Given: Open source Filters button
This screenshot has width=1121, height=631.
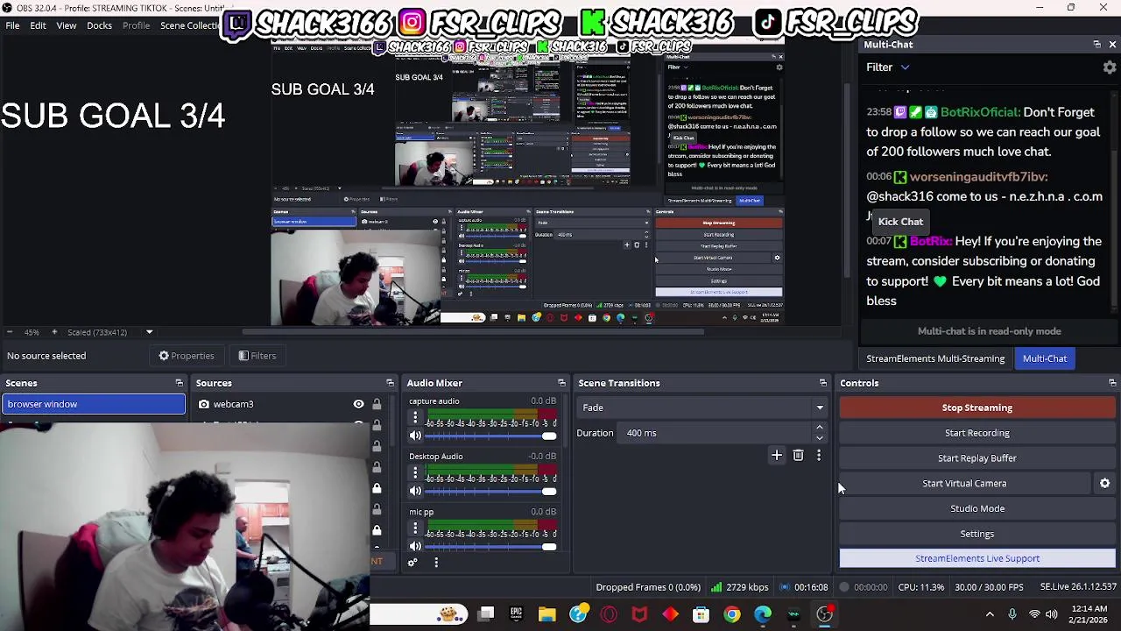Looking at the screenshot, I should pos(257,356).
